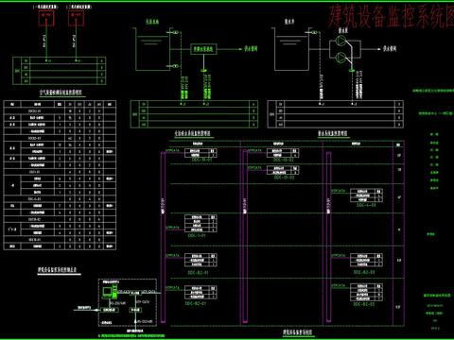
Task: Click the rightmost magenta vertical bus
Action: point(328,237)
